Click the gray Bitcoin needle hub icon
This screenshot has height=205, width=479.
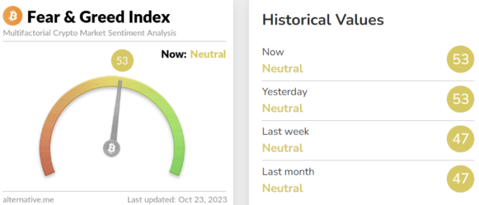pyautogui.click(x=112, y=148)
